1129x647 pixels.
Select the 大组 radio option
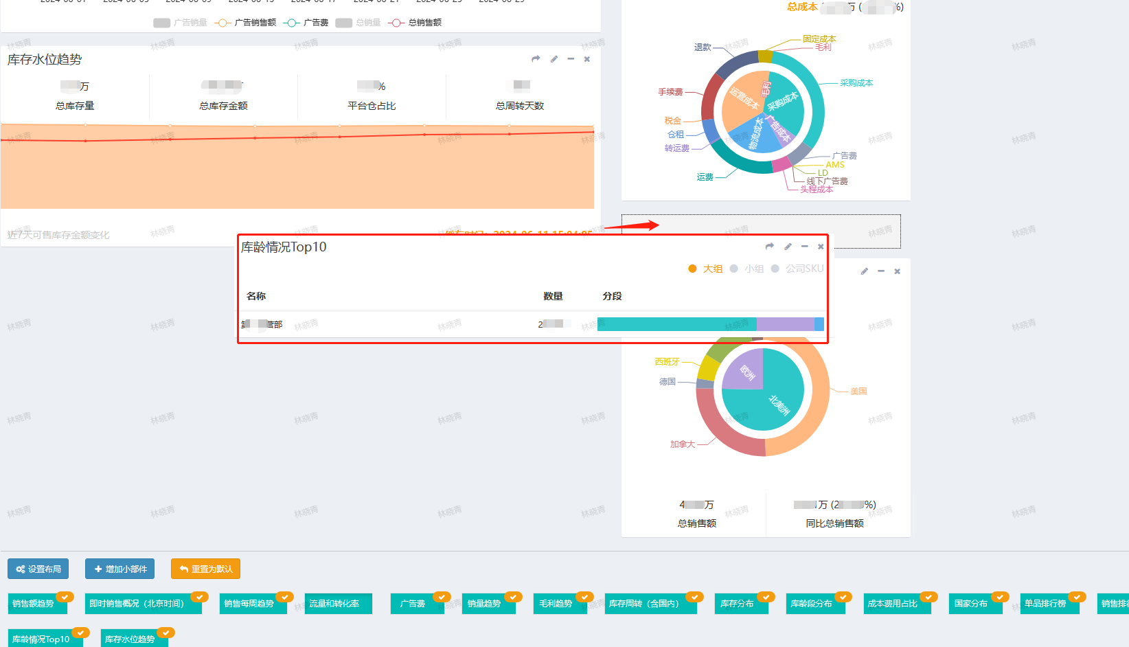tap(705, 269)
